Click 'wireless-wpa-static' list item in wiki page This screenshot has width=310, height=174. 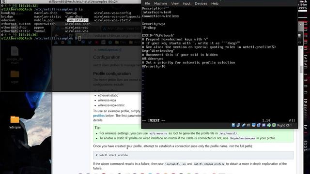[x=111, y=105]
